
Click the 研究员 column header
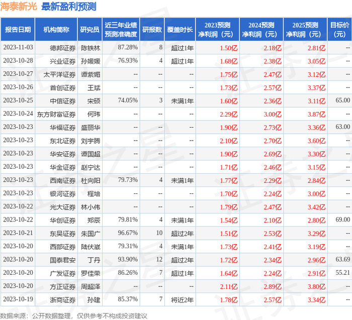[90, 29]
